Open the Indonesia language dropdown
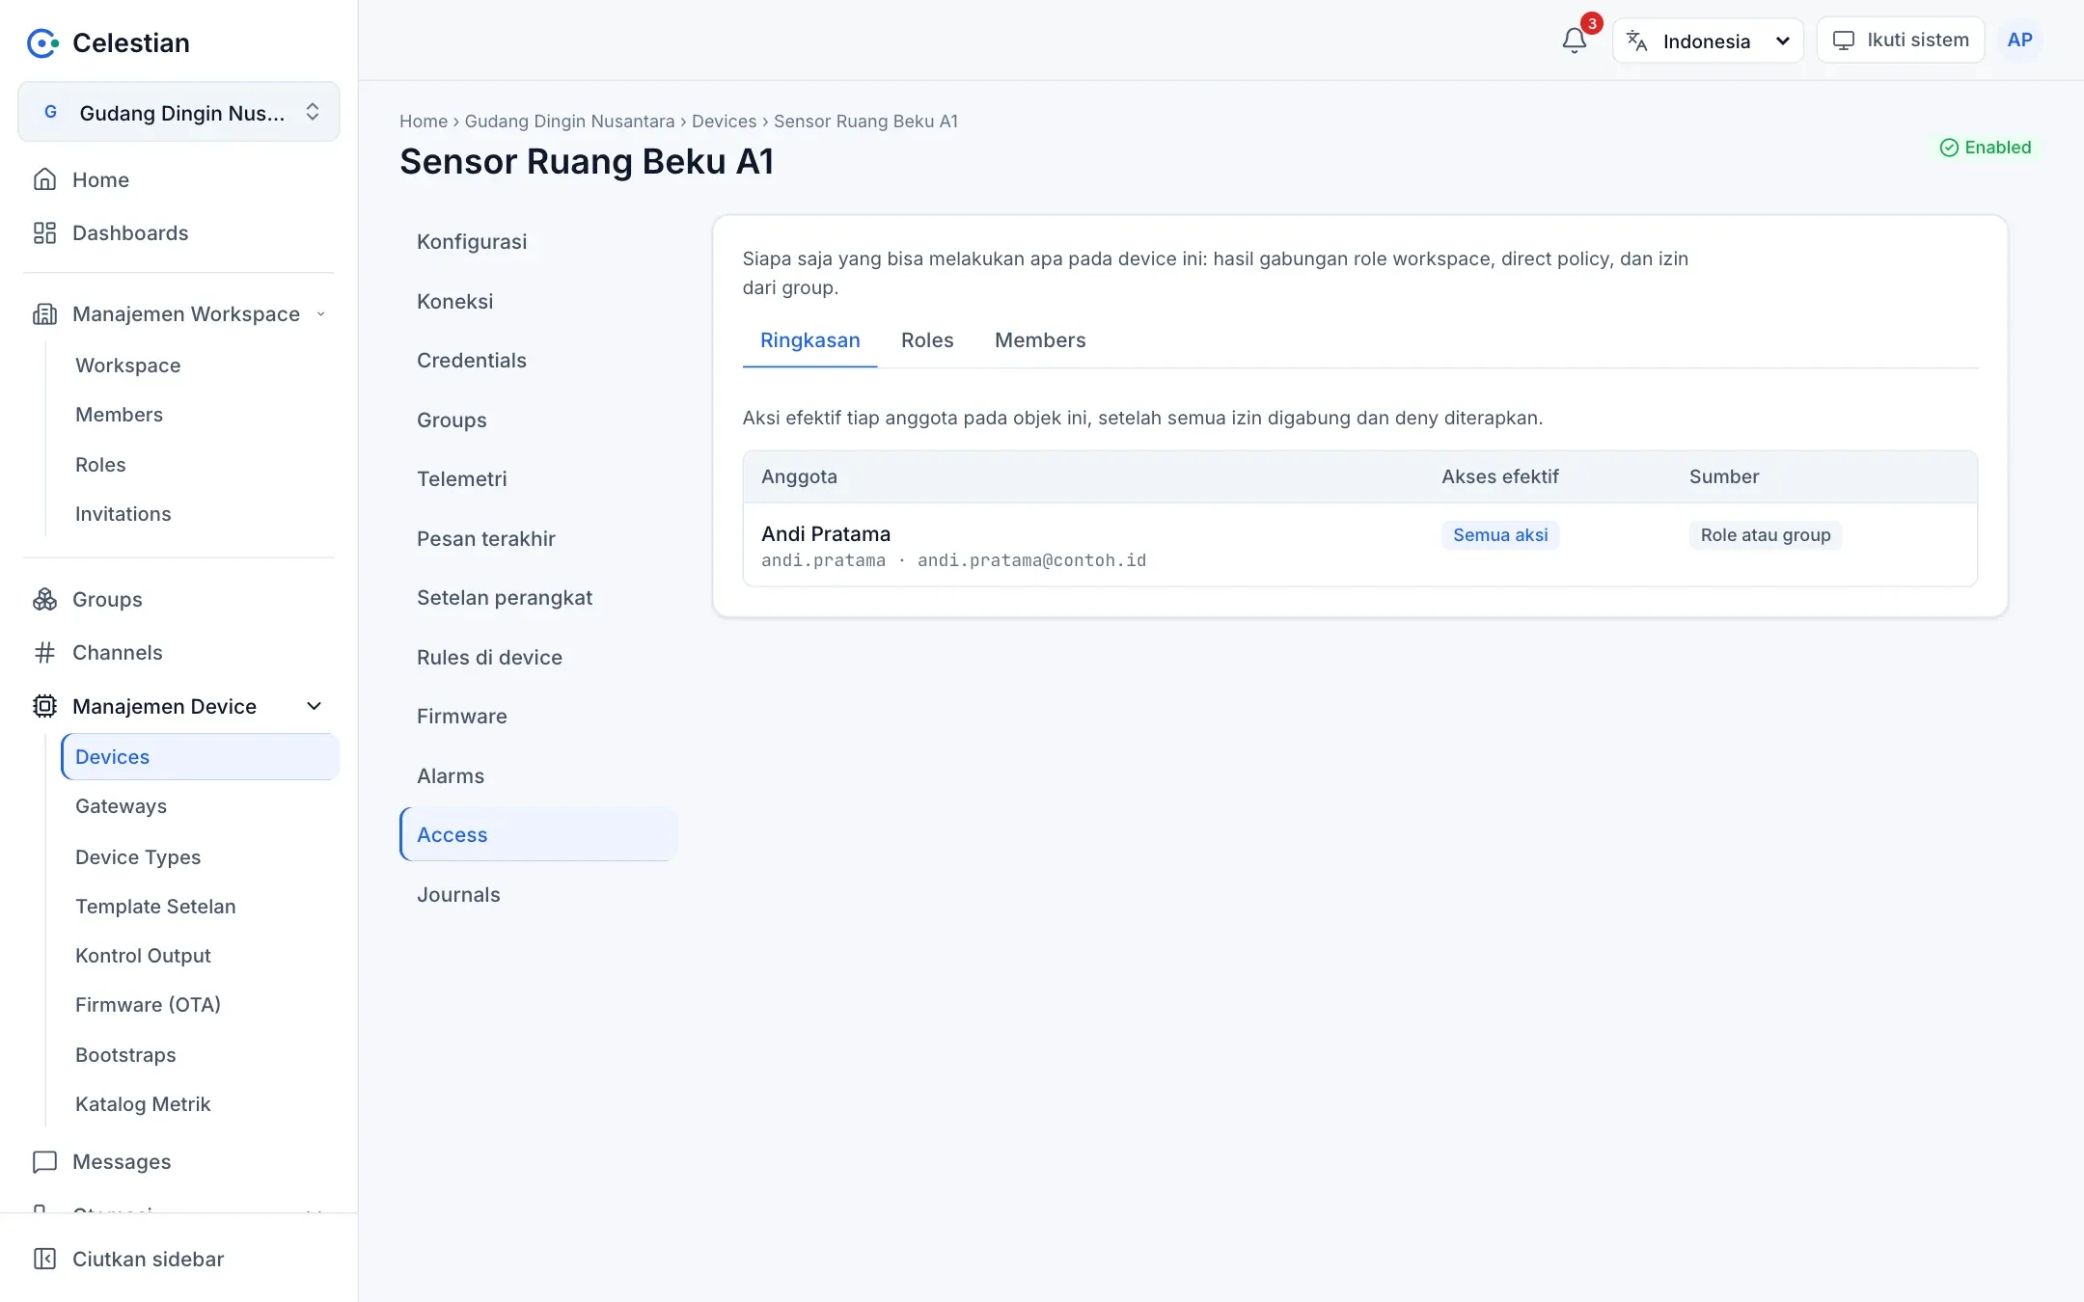Screen dimensions: 2084x1302 click(1708, 41)
